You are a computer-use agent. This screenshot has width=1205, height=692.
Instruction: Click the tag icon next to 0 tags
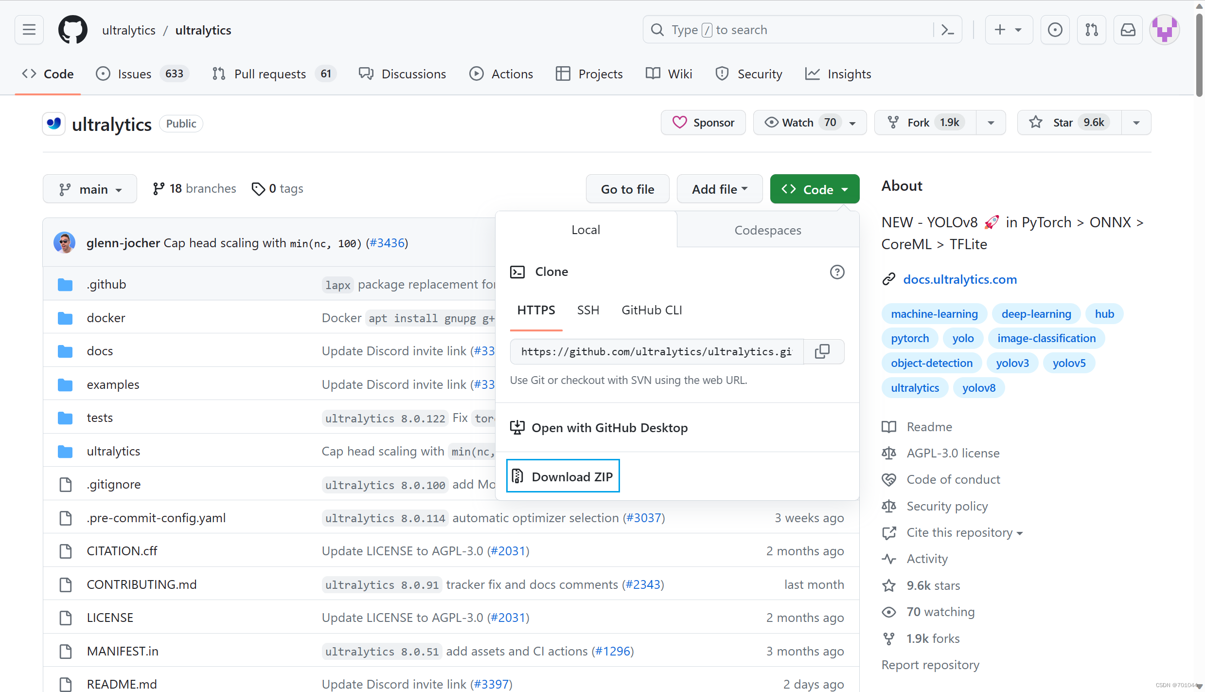[258, 189]
